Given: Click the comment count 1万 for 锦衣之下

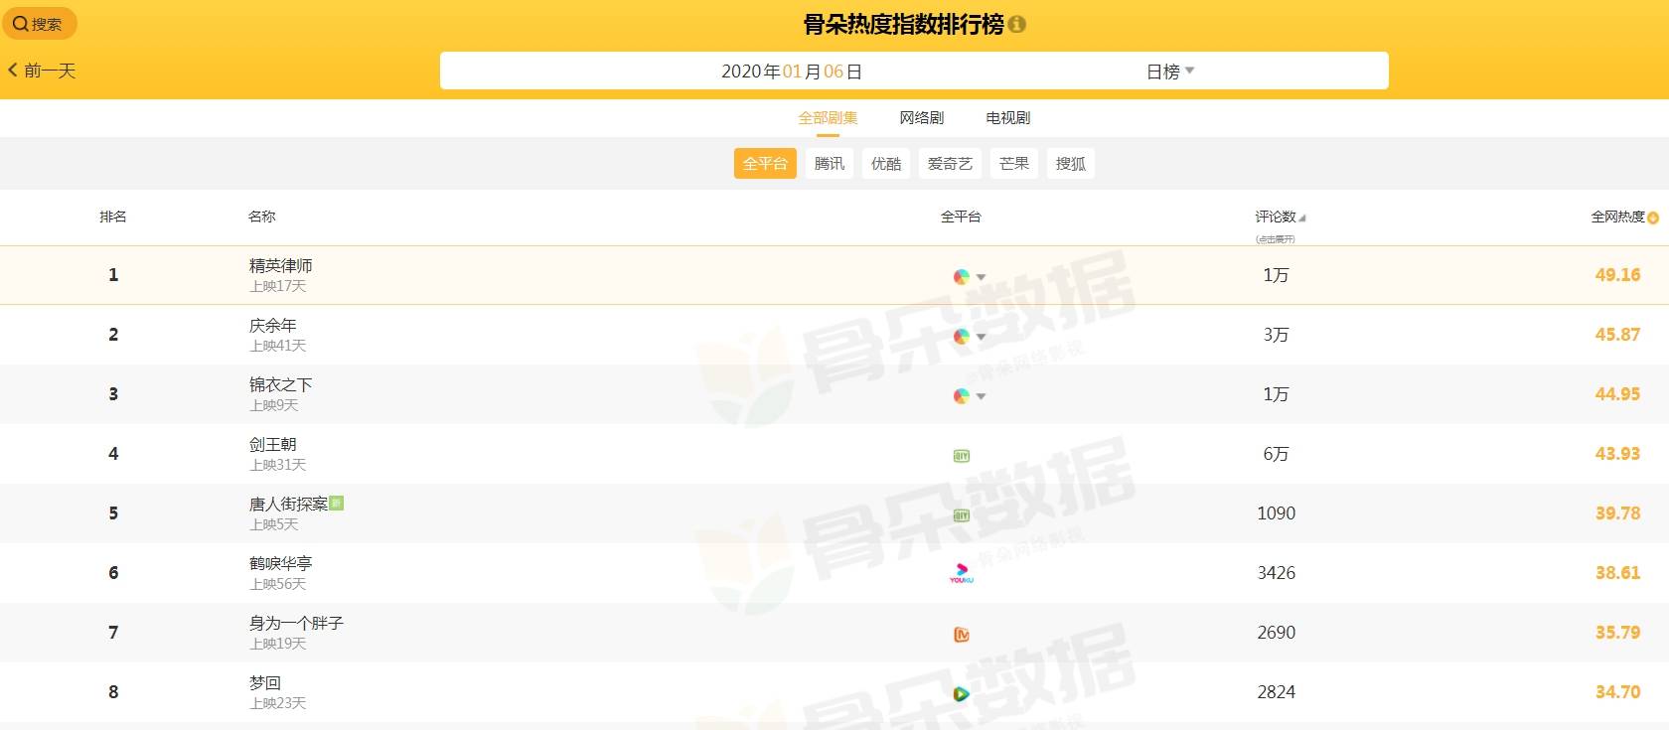Looking at the screenshot, I should pos(1276,394).
